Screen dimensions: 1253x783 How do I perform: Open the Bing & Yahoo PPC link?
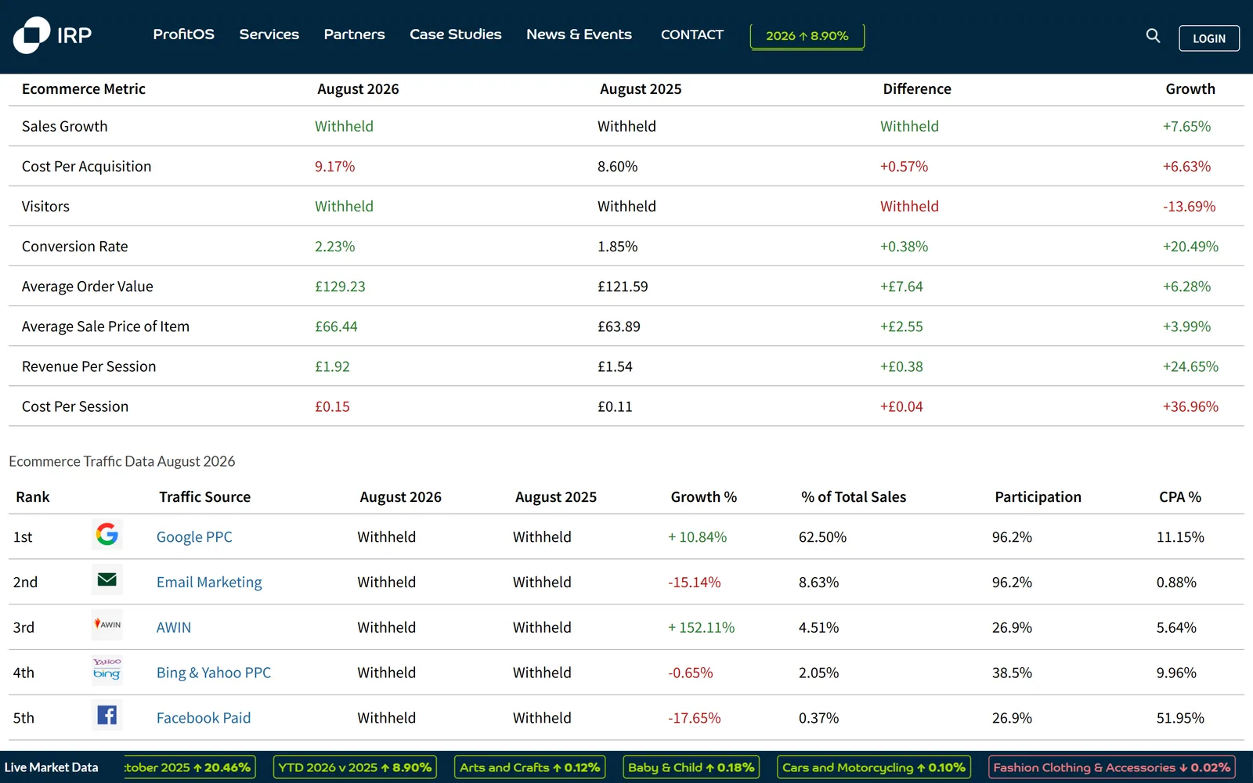coord(214,673)
